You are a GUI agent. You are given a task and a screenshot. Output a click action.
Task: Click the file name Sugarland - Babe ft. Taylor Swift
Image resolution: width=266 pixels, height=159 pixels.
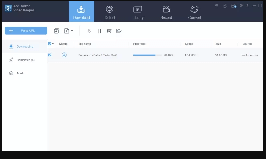click(x=98, y=55)
